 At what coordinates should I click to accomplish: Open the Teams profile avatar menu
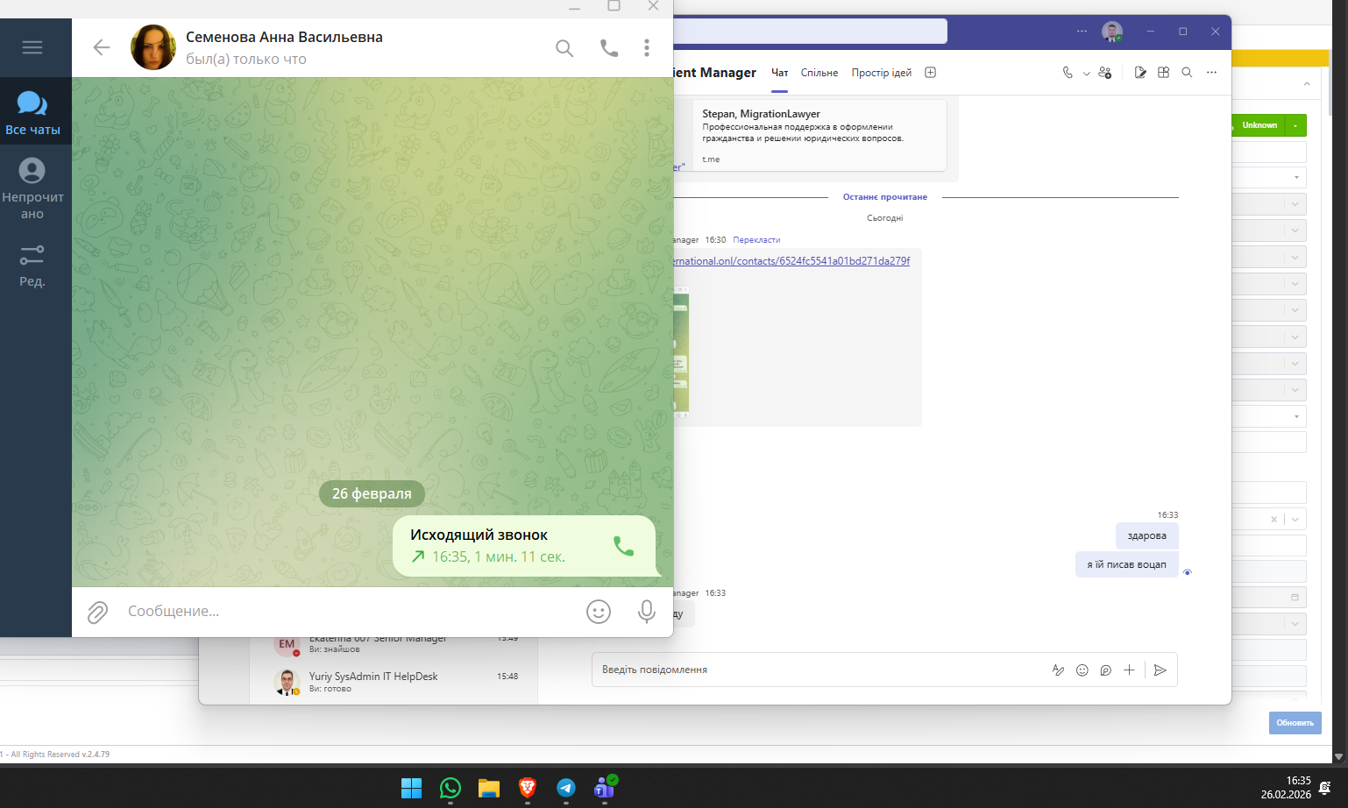coord(1112,32)
